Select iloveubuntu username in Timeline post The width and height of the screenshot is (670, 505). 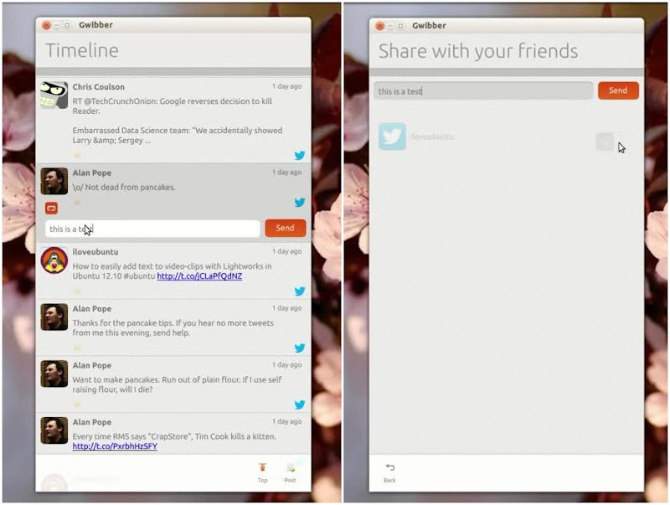click(x=95, y=252)
